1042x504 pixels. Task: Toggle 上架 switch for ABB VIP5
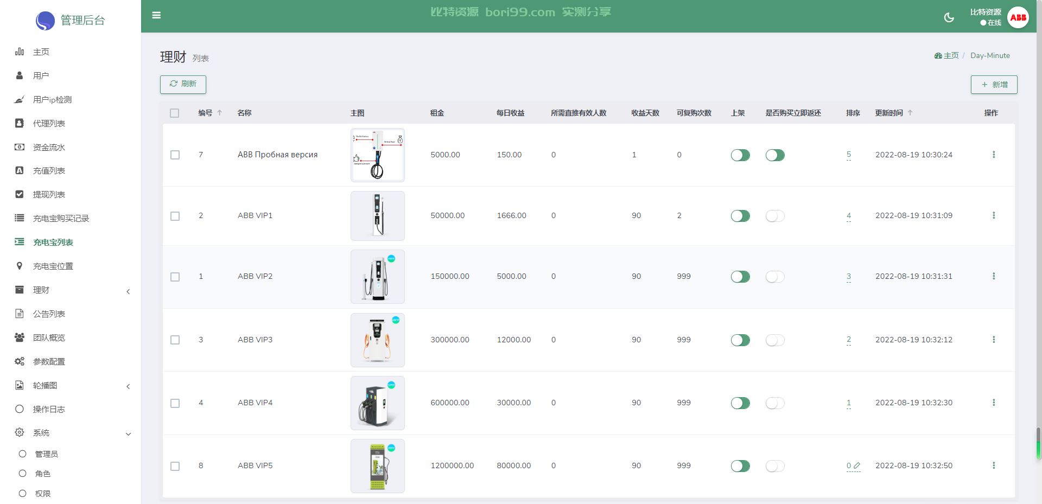[x=740, y=466]
